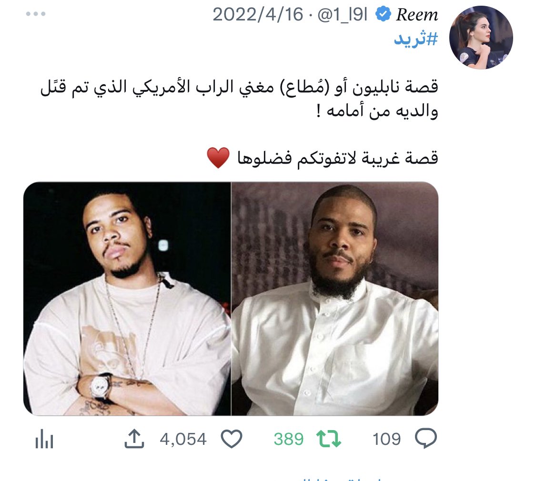Screen dimensions: 536x481
Task: Click the 109 replies count
Action: (x=386, y=439)
